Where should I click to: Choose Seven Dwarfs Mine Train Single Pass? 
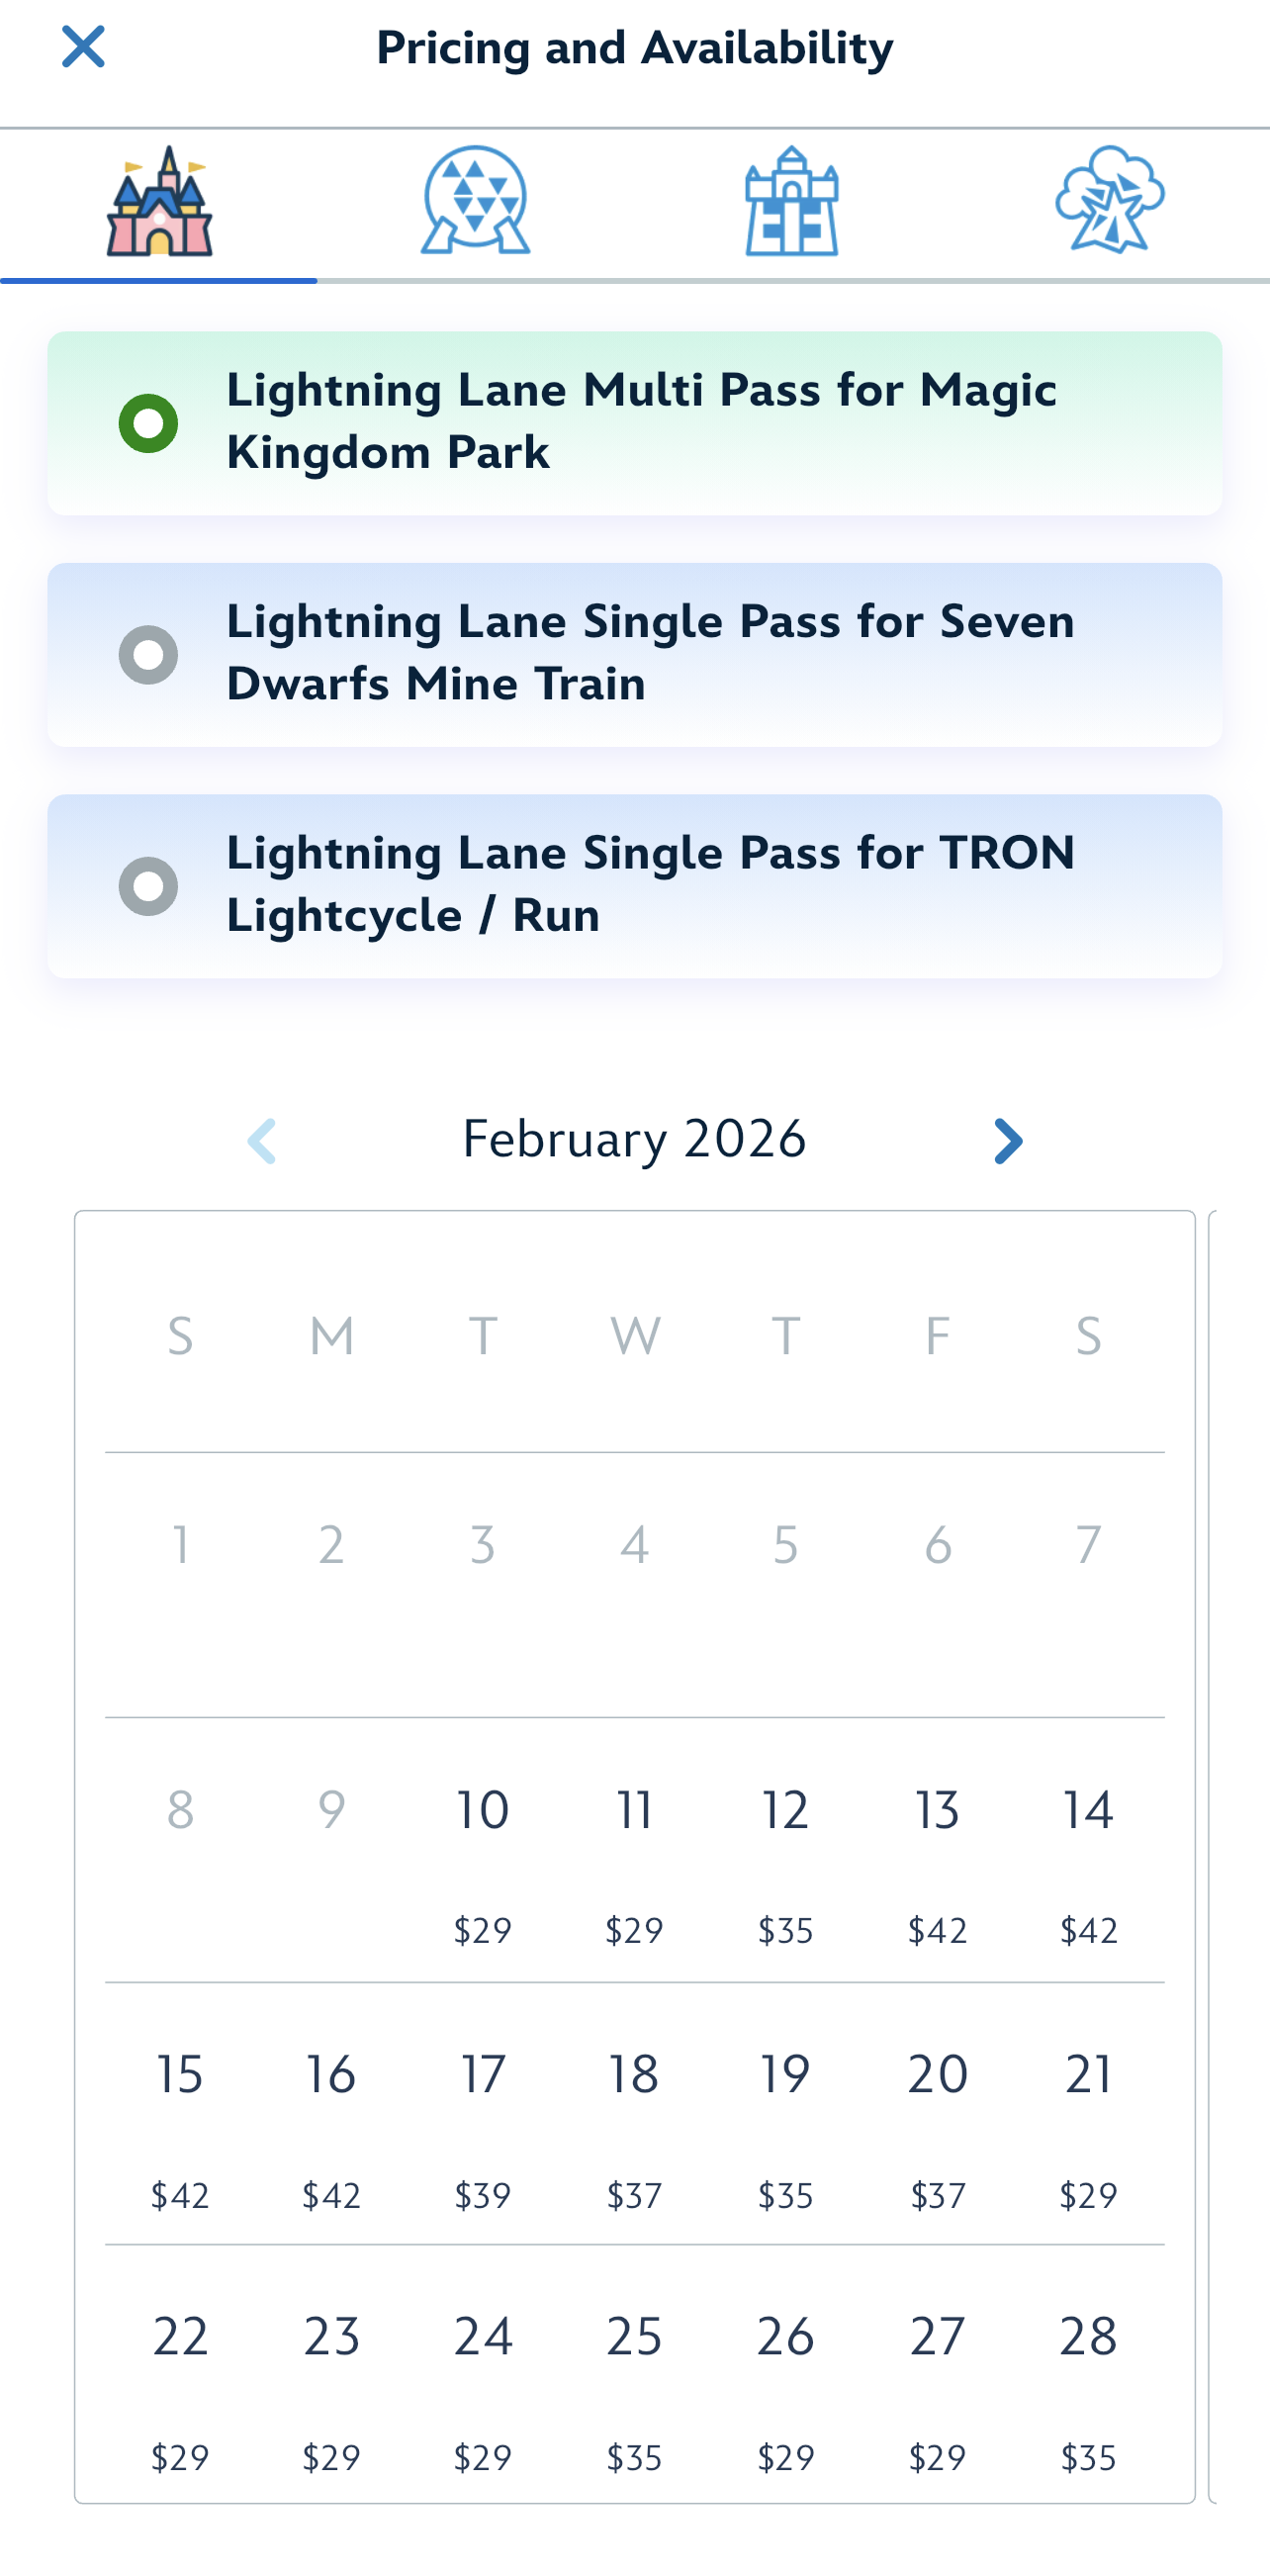click(148, 655)
